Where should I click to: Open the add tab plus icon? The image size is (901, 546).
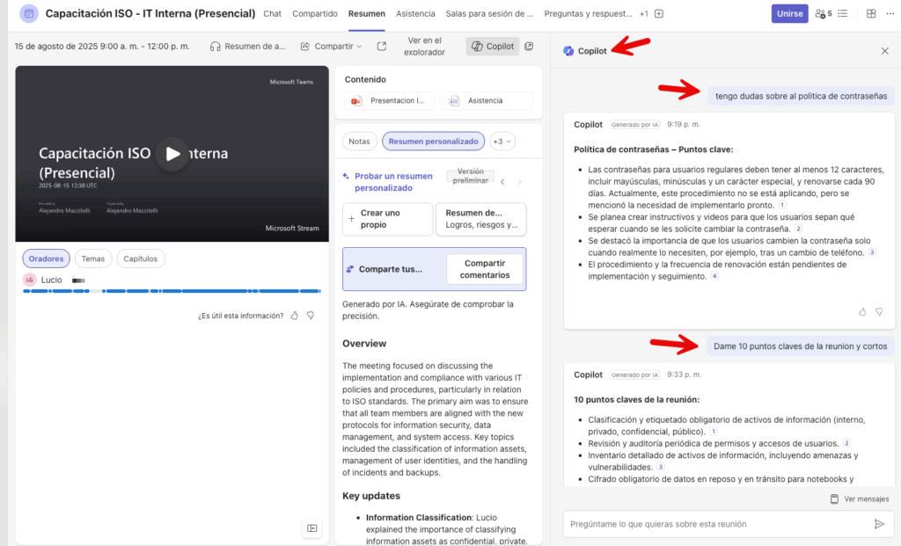(x=659, y=14)
